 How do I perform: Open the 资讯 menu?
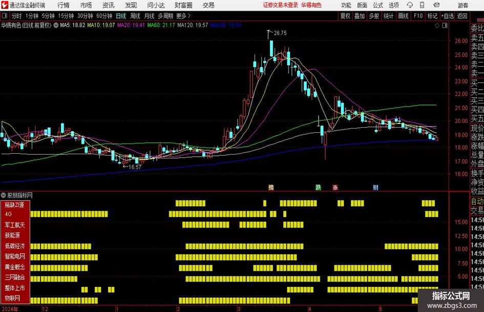109,5
